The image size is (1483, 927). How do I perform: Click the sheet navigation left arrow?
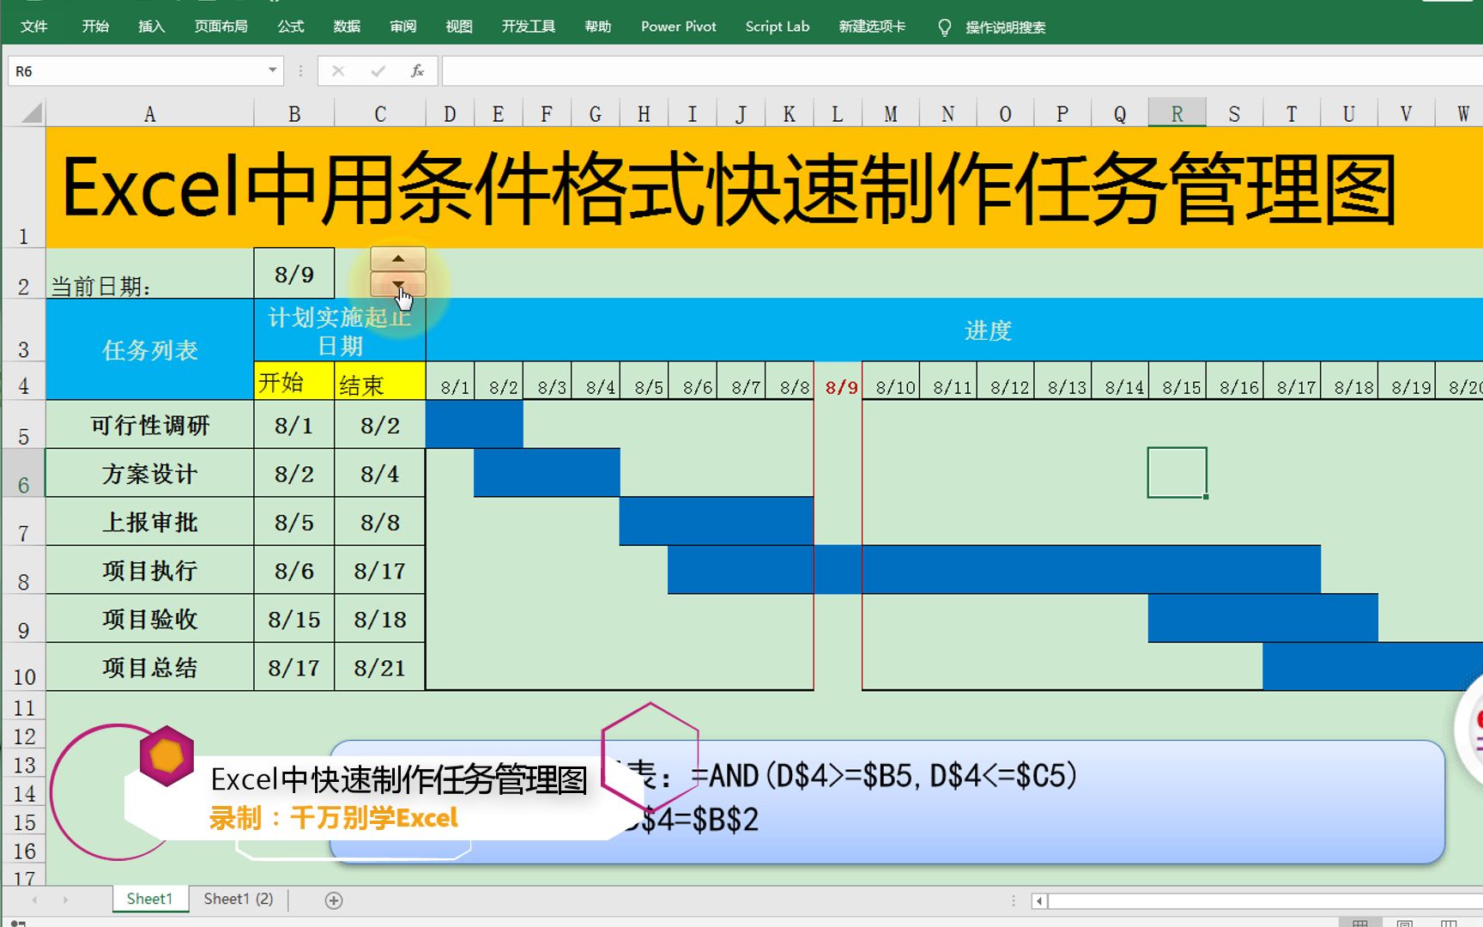(34, 900)
